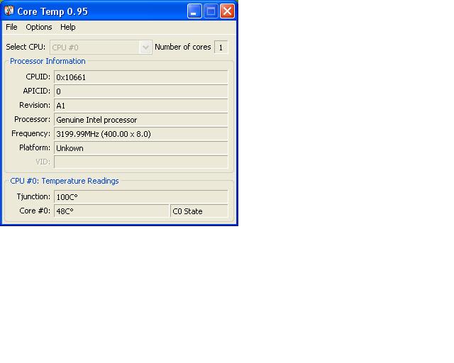Click the Processor Information group label

(x=48, y=62)
